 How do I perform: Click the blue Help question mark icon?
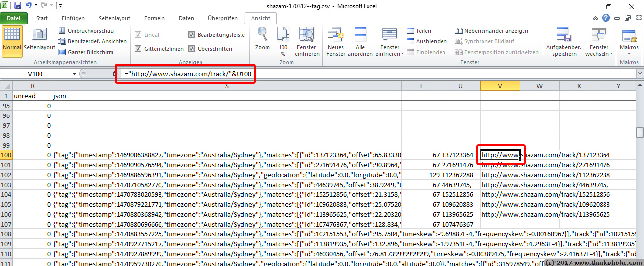(x=606, y=18)
